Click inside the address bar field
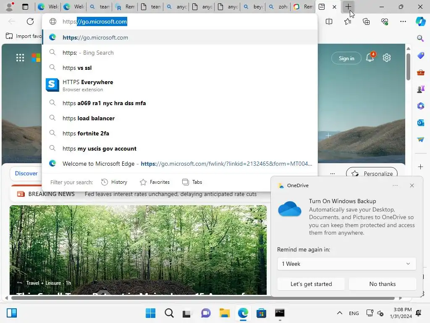 pos(180,21)
